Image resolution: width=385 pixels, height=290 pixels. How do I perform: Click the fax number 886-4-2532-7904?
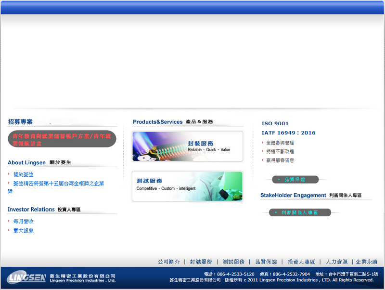pyautogui.click(x=291, y=274)
